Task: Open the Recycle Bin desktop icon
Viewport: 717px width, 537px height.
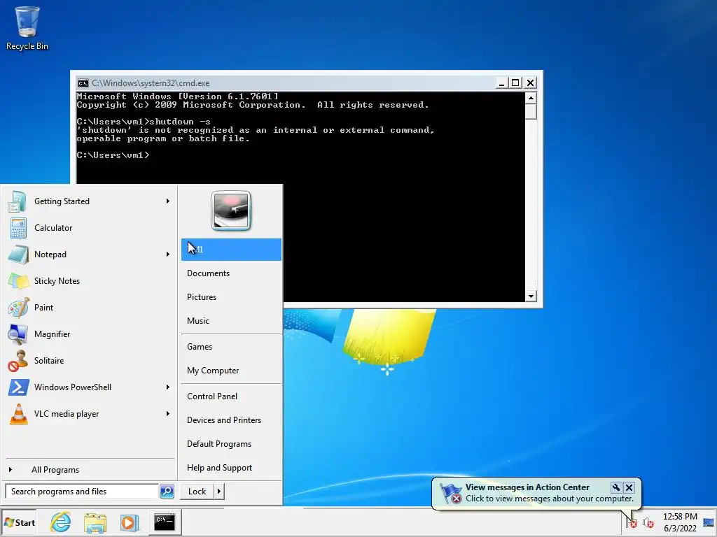Action: pyautogui.click(x=27, y=27)
